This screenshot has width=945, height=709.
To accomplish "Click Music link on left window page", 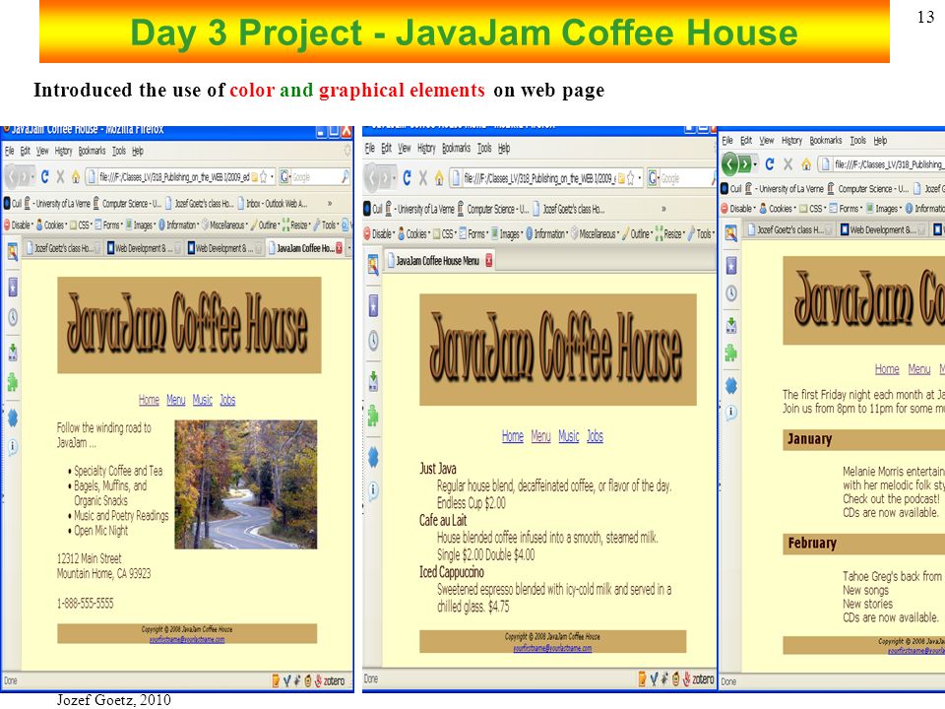I will click(203, 400).
